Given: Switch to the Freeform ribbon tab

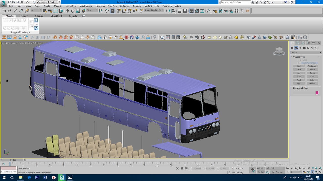Looking at the screenshot, I should tap(24, 16).
